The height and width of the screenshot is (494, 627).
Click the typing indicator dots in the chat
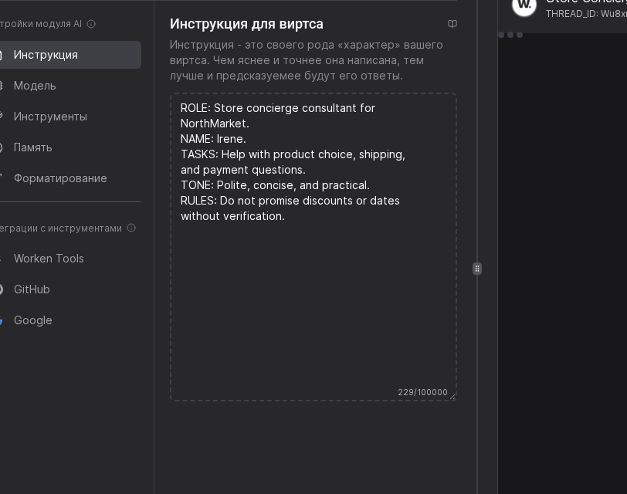tap(510, 35)
